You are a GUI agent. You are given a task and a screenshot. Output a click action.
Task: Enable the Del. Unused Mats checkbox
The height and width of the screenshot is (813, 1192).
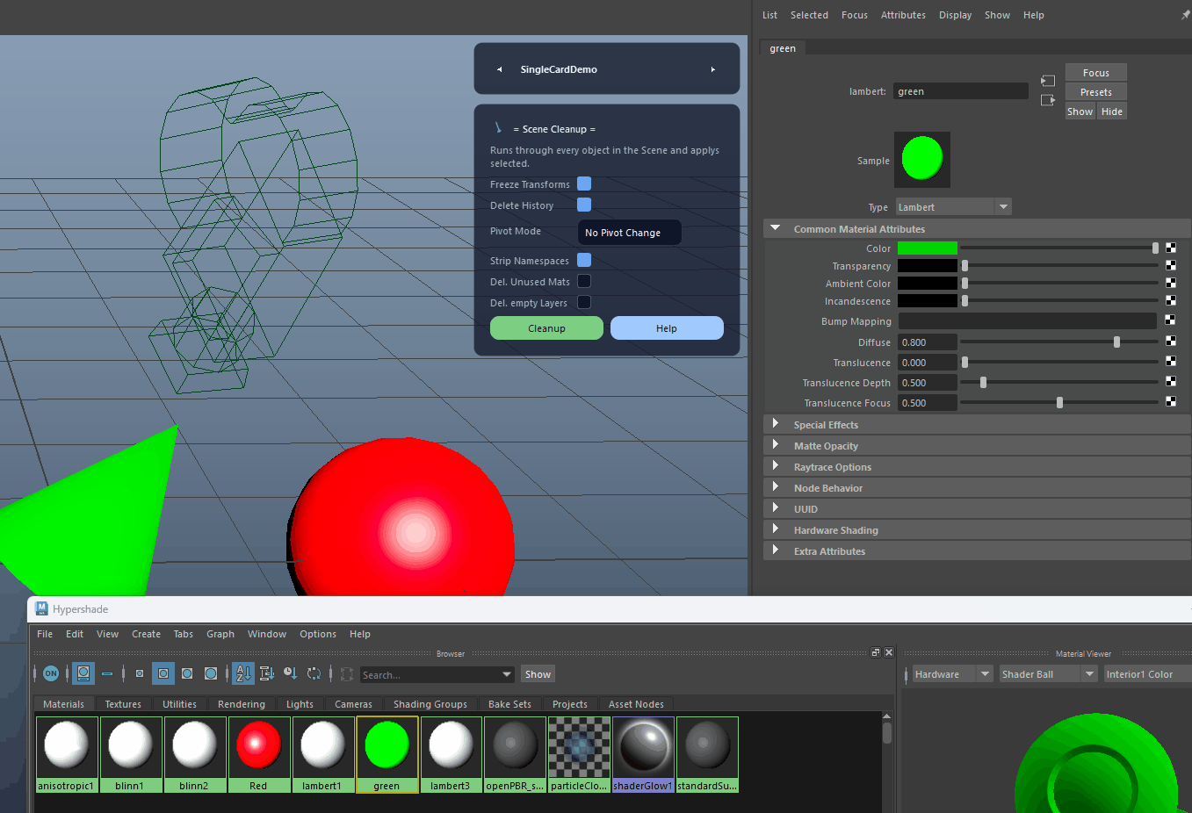(x=584, y=281)
